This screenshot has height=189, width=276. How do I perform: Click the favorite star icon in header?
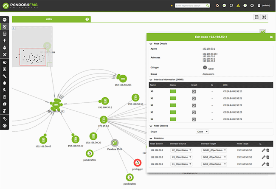[172, 6]
